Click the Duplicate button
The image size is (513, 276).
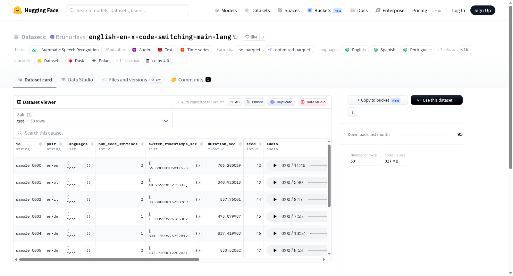pyautogui.click(x=281, y=102)
